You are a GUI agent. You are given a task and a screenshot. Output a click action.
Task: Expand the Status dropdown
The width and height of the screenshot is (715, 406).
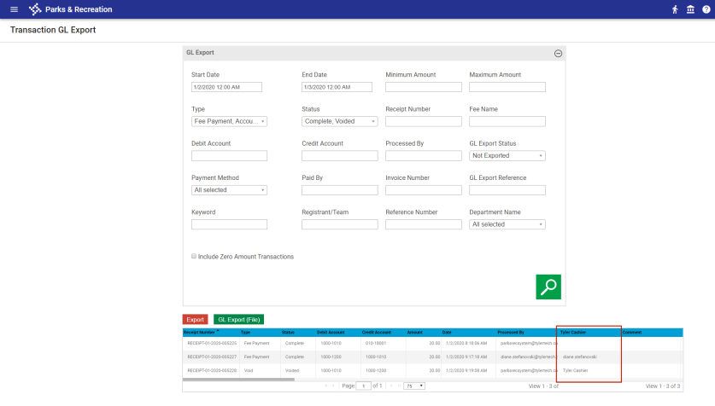point(339,121)
